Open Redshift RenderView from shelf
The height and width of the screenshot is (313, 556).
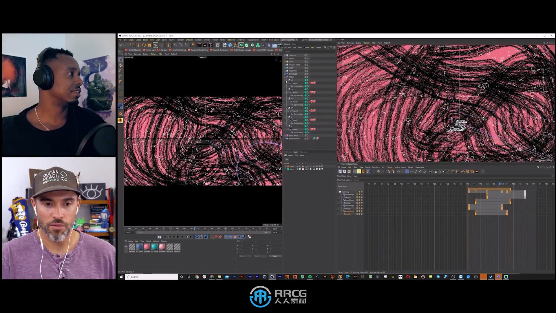point(219,50)
